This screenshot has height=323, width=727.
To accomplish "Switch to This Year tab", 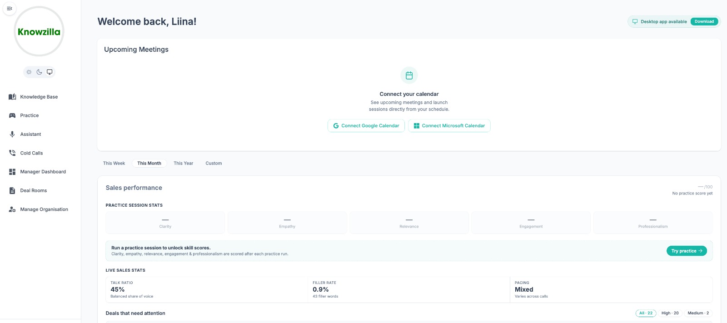I will 184,163.
